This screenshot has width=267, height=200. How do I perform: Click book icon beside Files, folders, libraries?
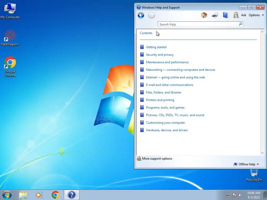point(142,92)
